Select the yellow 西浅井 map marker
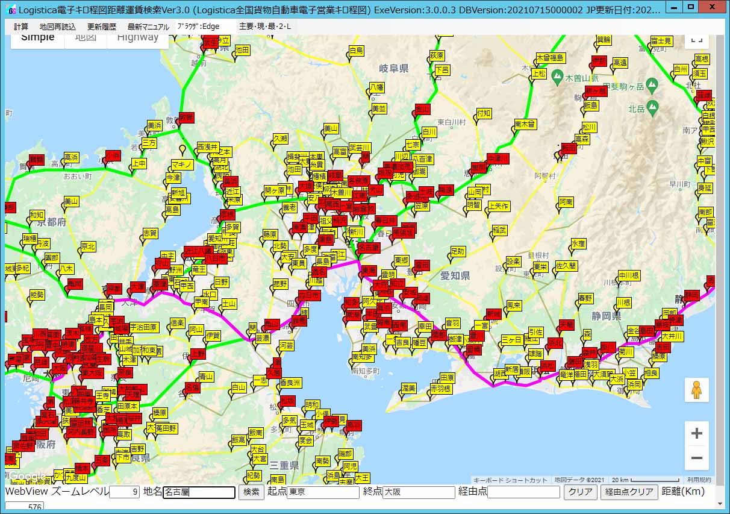This screenshot has width=730, height=514. tap(208, 148)
